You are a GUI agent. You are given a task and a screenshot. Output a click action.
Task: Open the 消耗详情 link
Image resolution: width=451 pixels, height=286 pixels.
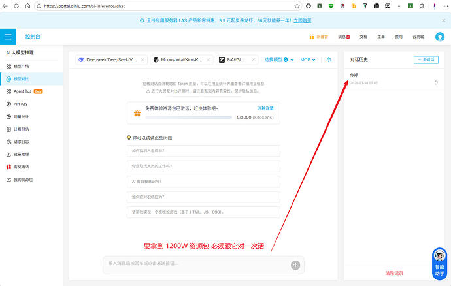[265, 108]
